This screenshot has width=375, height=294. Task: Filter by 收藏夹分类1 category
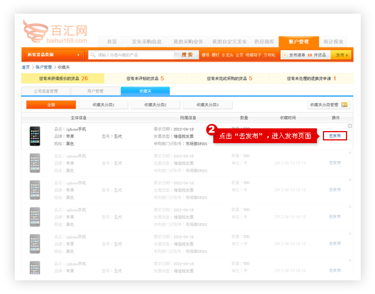103,105
